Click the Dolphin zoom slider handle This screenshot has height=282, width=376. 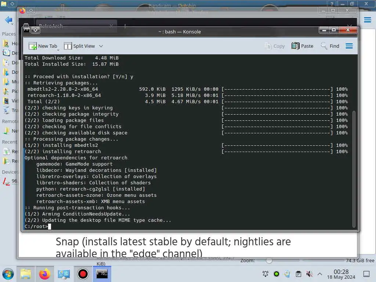269,260
